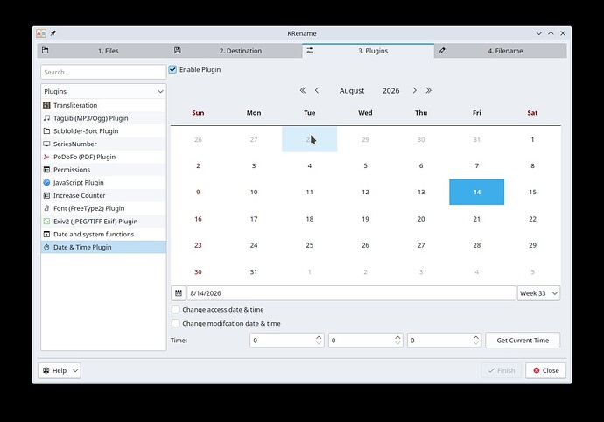This screenshot has height=422, width=604.
Task: Click the Finish button
Action: 502,370
